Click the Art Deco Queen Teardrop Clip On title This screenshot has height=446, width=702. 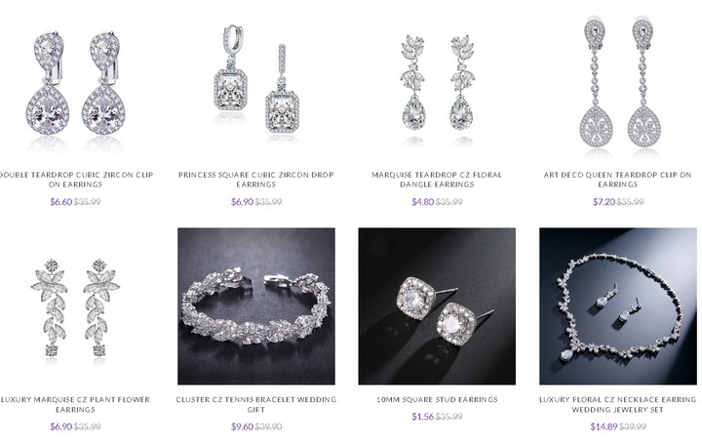(618, 180)
